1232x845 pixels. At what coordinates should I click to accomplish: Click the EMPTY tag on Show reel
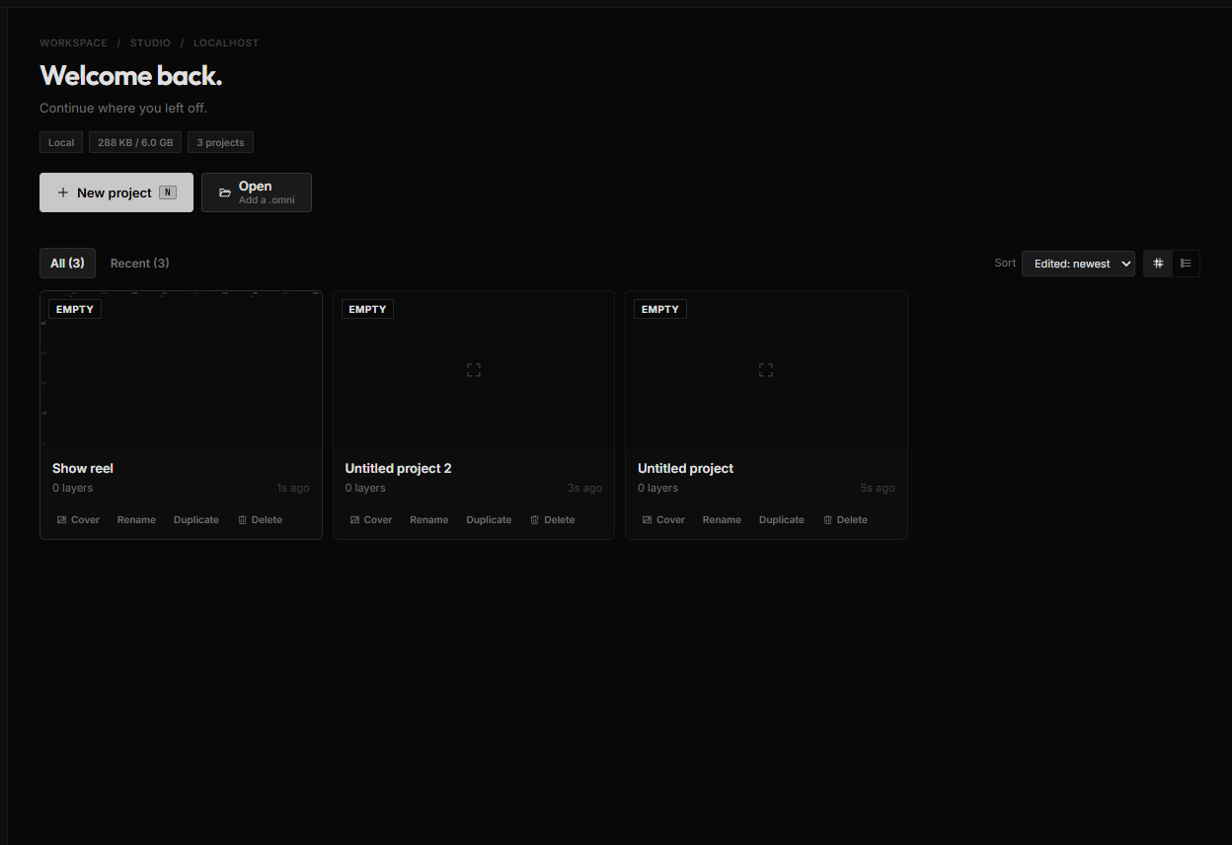75,309
